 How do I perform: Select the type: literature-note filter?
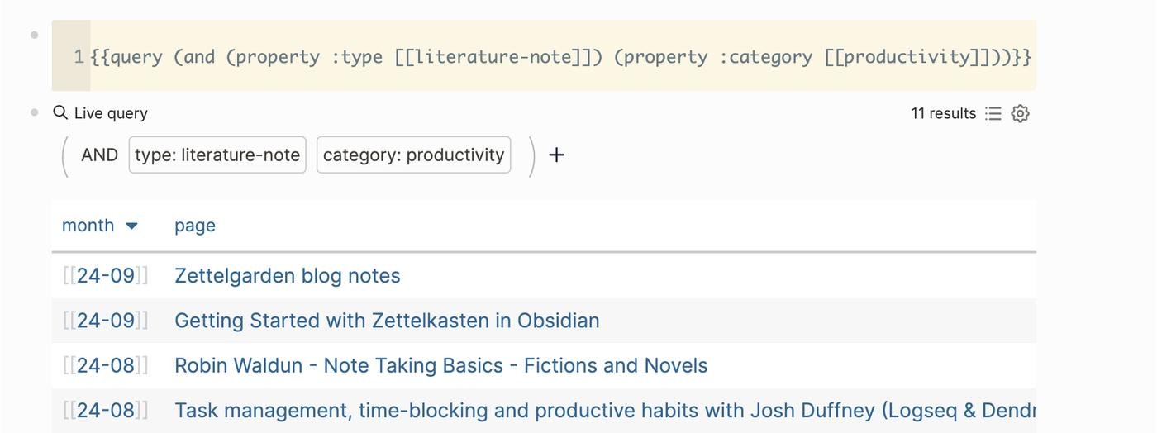point(217,155)
